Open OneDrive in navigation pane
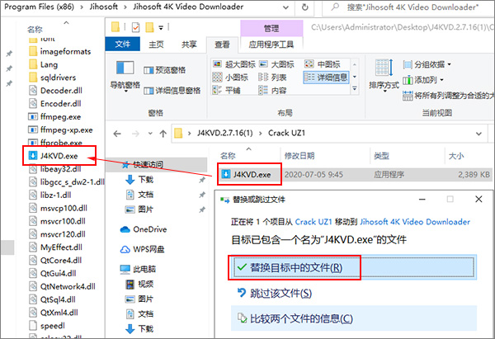This screenshot has width=495, height=339. click(144, 229)
